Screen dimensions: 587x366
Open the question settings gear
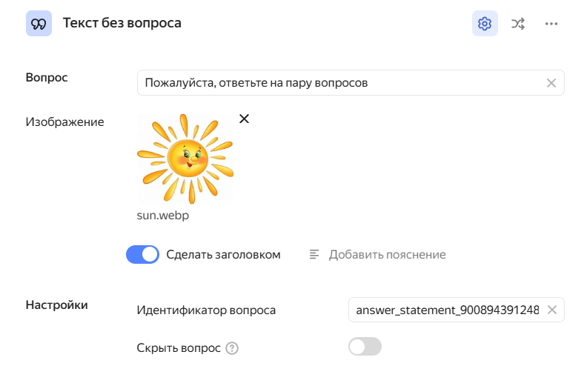[x=485, y=24]
